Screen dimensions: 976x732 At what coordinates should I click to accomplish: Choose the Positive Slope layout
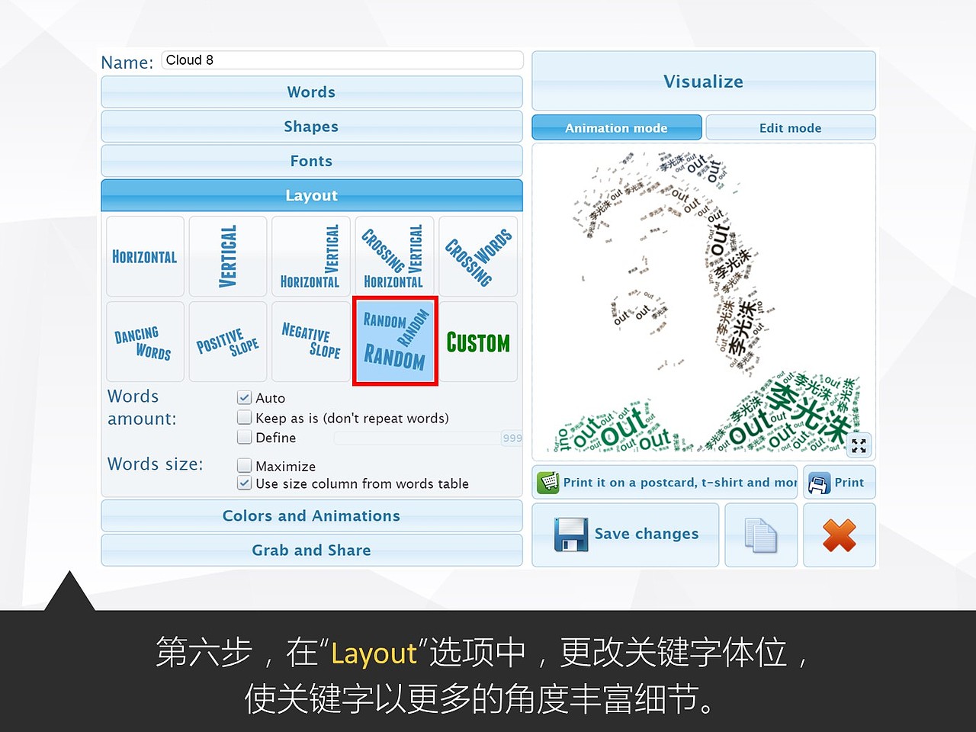click(x=227, y=341)
